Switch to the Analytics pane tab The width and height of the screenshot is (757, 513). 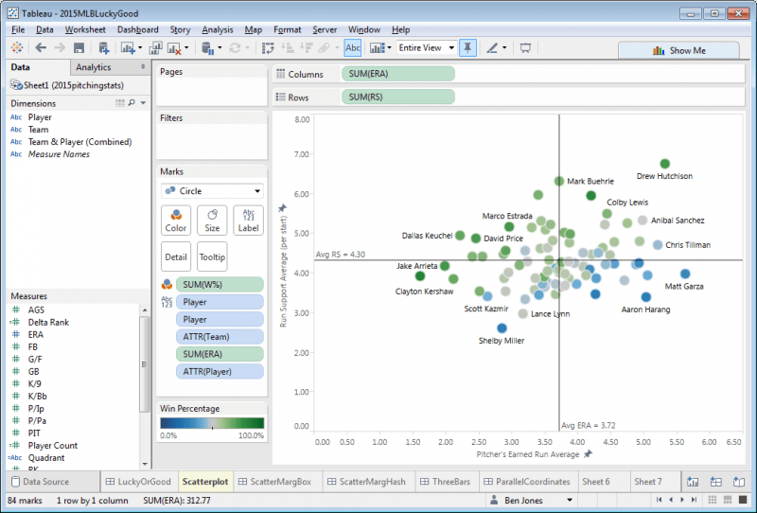click(x=93, y=67)
